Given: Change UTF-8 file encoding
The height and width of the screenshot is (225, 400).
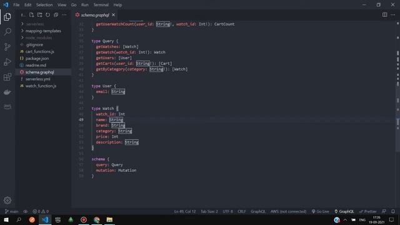Looking at the screenshot, I should click(x=227, y=211).
